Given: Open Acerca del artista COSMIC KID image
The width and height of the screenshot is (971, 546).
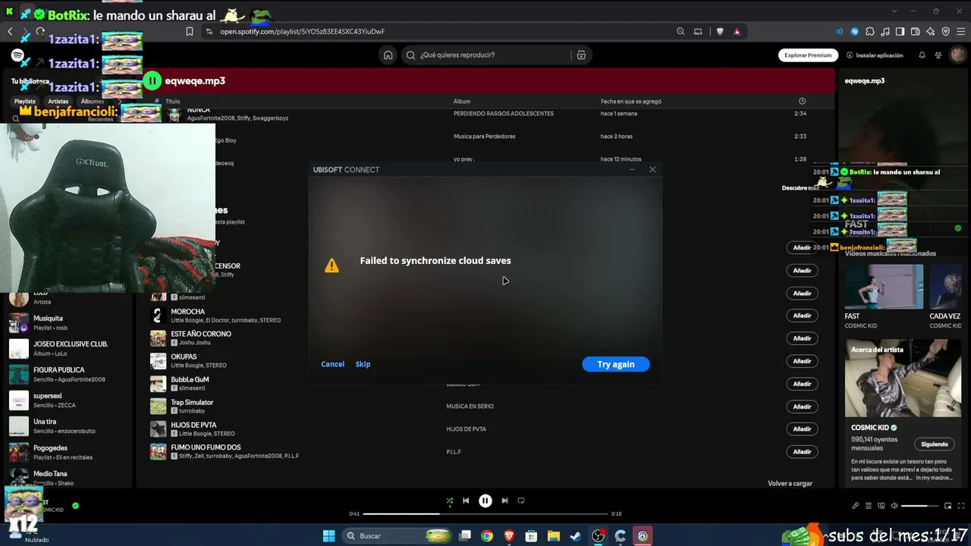Looking at the screenshot, I should tap(903, 378).
